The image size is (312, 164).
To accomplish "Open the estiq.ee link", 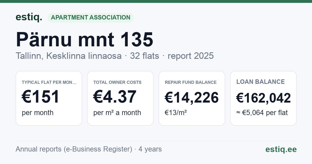I will (x=281, y=149).
